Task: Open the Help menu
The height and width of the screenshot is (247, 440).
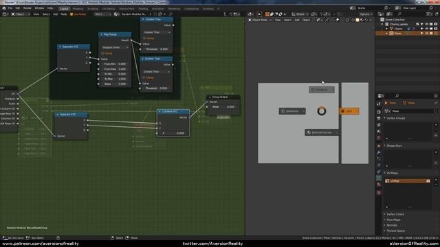Action: point(50,8)
